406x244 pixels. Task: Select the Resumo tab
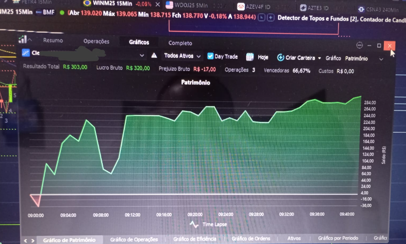53,40
